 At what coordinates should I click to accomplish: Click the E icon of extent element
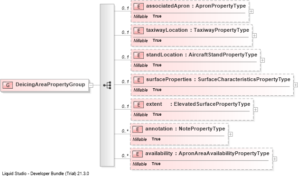(139, 105)
